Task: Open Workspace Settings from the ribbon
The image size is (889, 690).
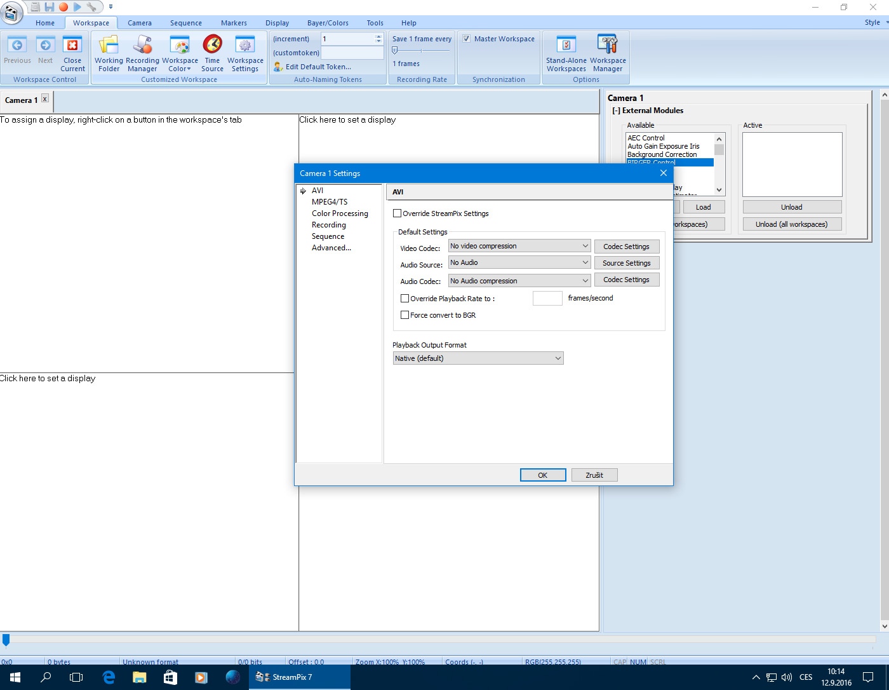Action: point(245,53)
